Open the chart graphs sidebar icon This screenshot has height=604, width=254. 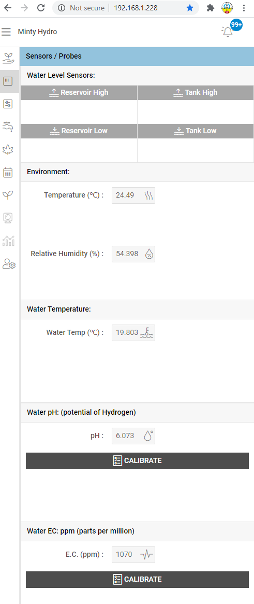(x=8, y=241)
